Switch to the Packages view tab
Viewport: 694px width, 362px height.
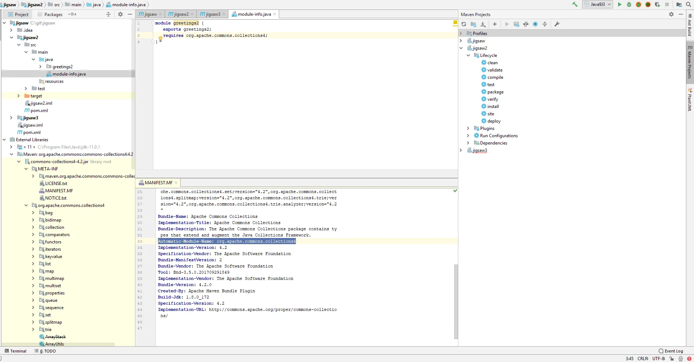point(53,15)
